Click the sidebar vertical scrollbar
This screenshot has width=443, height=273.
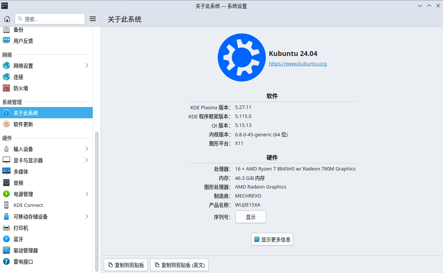(x=97, y=201)
